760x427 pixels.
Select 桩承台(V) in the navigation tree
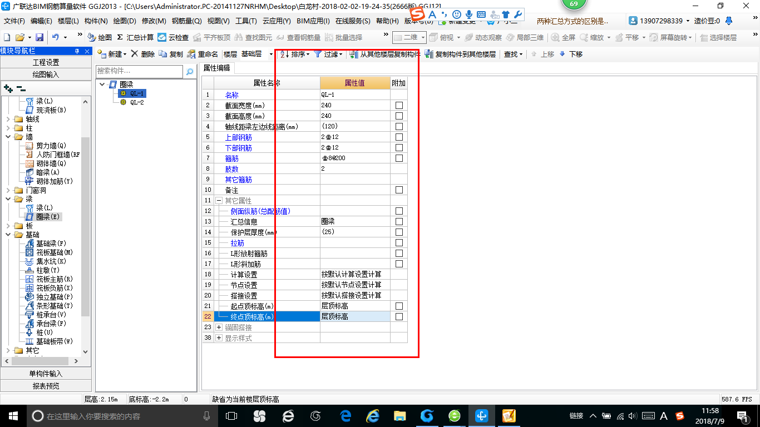click(x=47, y=315)
